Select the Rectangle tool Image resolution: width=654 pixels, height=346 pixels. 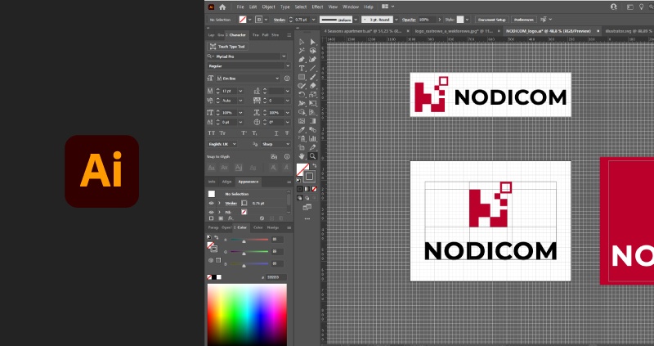302,77
